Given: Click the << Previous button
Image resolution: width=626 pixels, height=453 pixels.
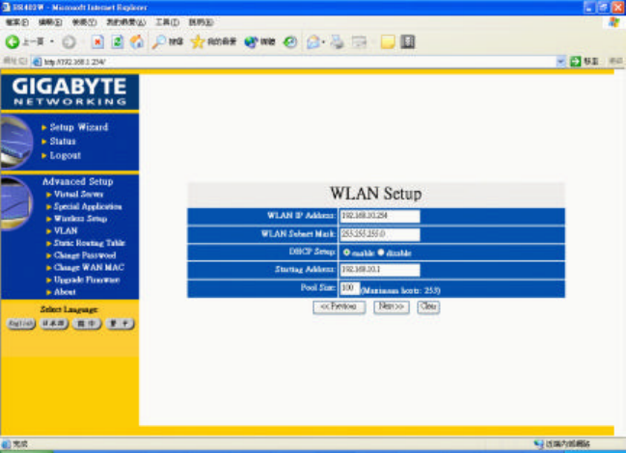Looking at the screenshot, I should pos(339,307).
